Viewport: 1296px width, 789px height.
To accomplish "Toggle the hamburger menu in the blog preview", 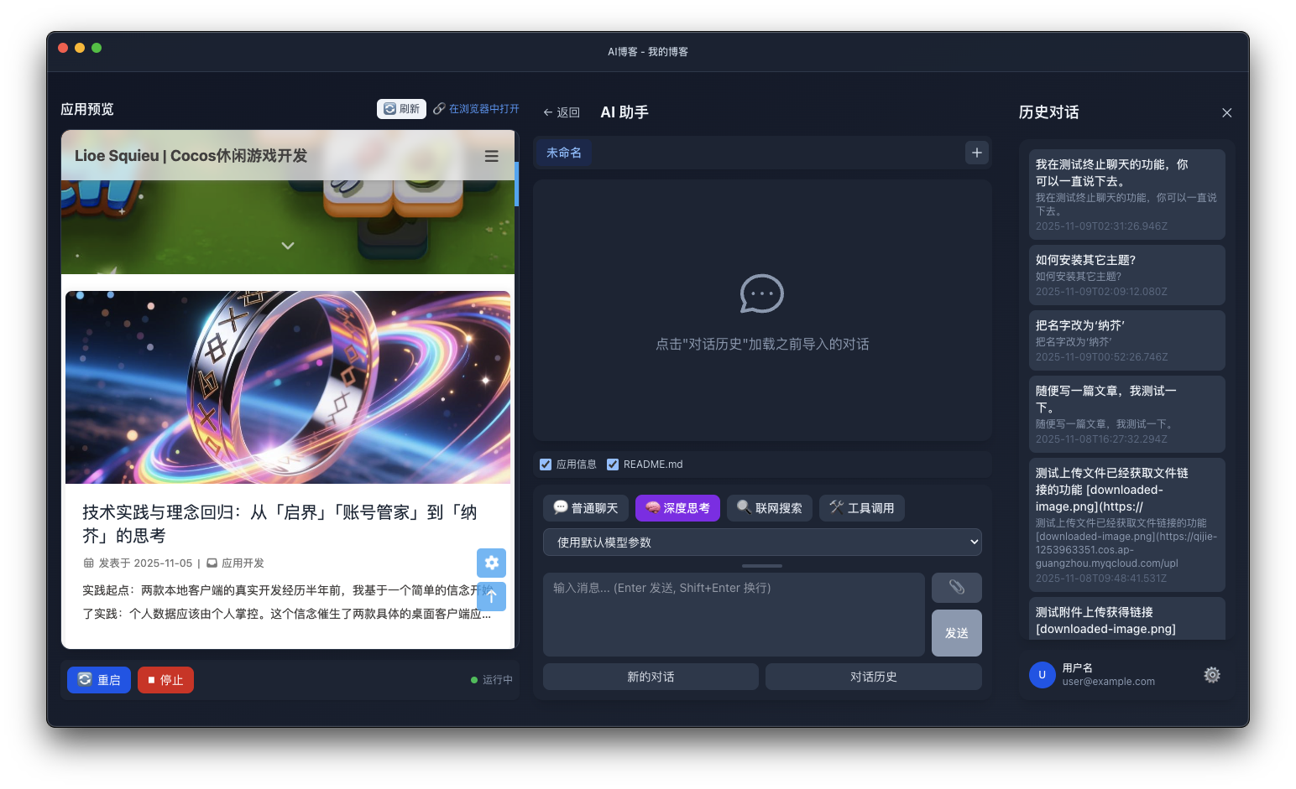I will click(x=491, y=156).
